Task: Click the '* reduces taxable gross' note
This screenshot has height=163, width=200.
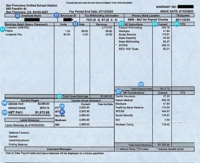Action: [170, 149]
